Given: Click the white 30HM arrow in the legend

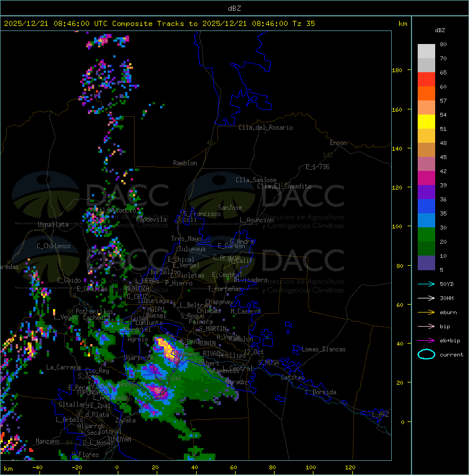Looking at the screenshot, I should point(426,298).
